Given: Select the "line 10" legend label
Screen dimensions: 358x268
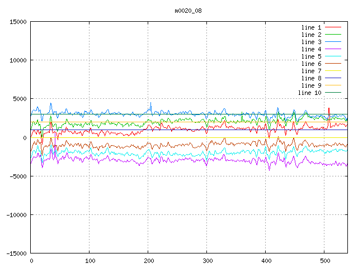Looking at the screenshot, I should point(309,93).
